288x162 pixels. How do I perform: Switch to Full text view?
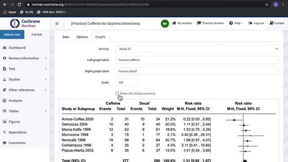coord(37,35)
